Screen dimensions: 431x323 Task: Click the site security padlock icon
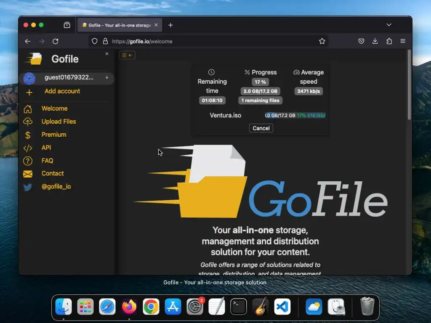click(105, 41)
